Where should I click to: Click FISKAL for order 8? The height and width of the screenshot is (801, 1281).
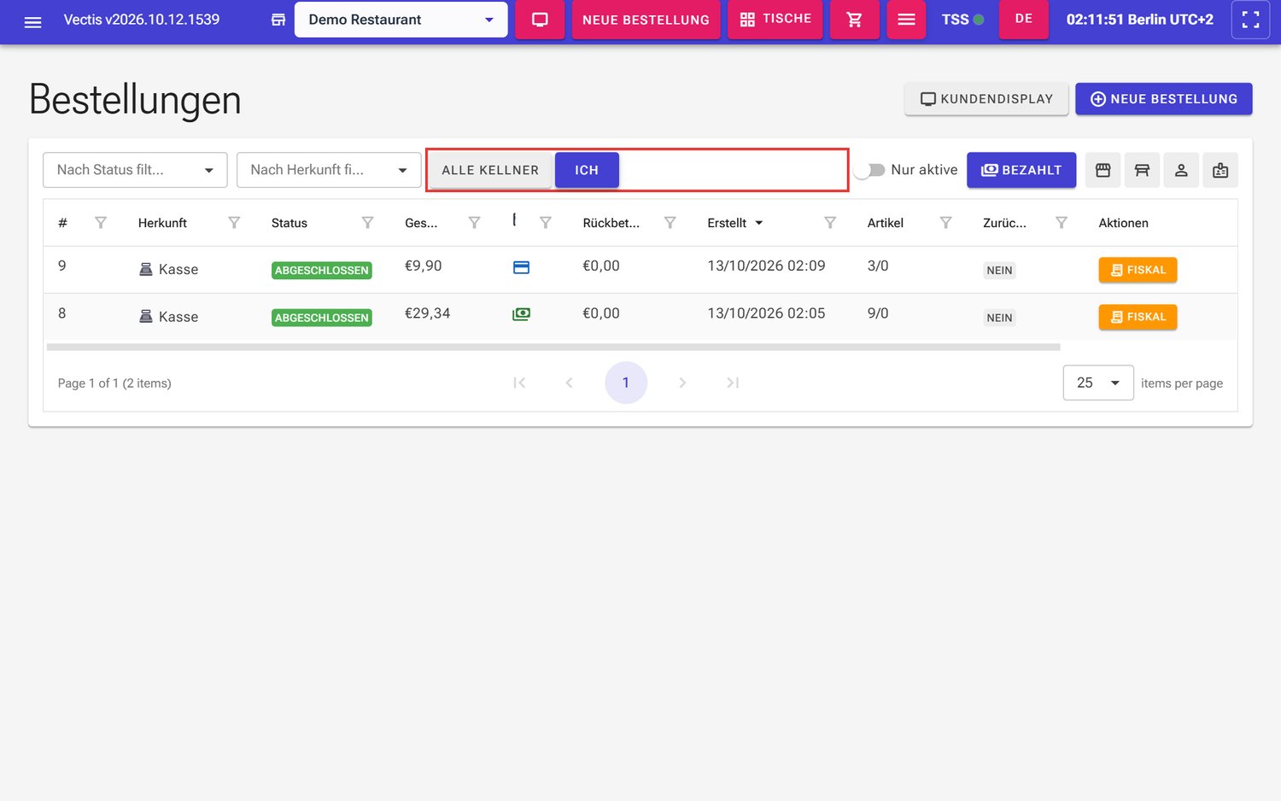pos(1138,317)
